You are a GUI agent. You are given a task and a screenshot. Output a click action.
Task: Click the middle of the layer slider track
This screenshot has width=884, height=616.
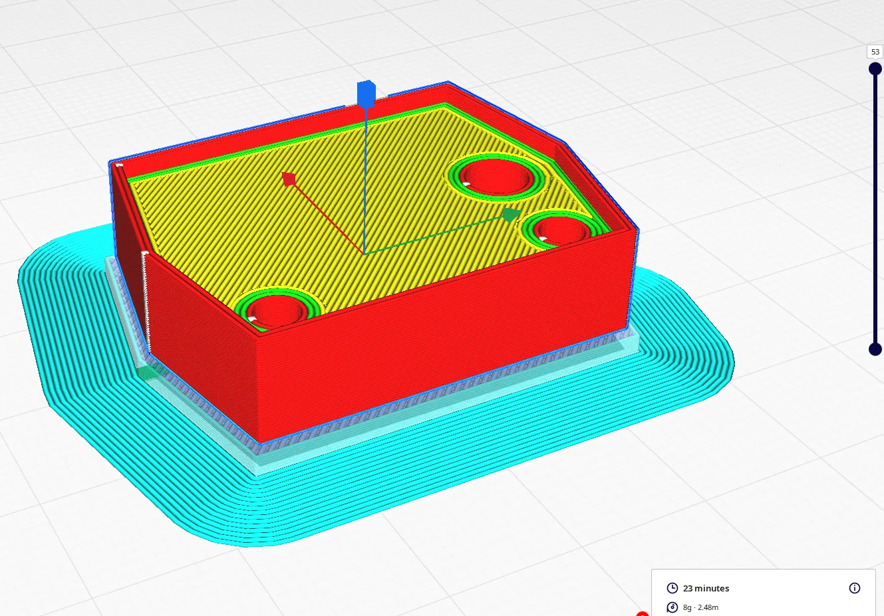click(875, 209)
